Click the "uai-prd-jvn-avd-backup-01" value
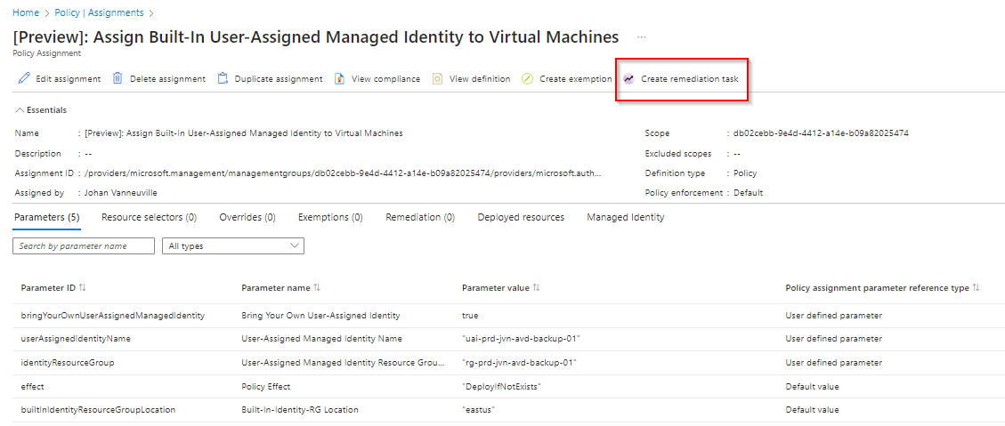This screenshot has width=1005, height=426. (521, 339)
